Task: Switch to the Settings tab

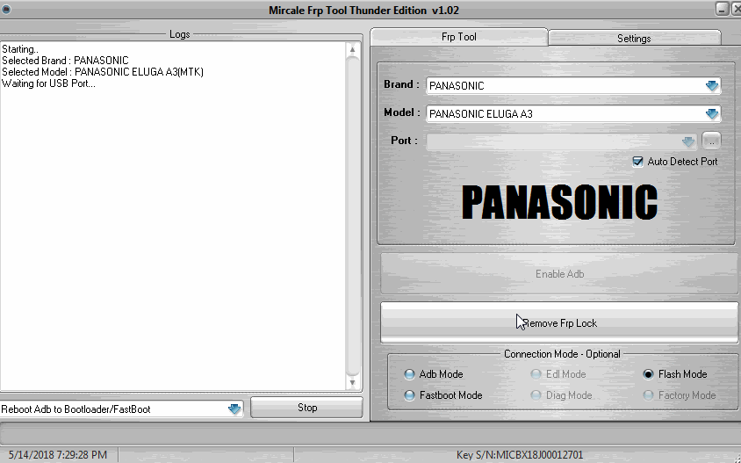Action: point(634,39)
